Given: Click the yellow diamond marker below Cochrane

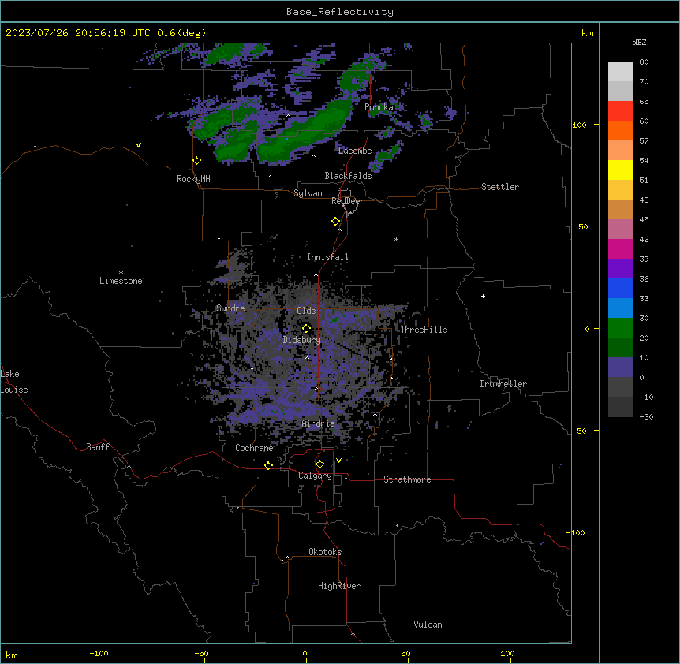Looking at the screenshot, I should (268, 465).
